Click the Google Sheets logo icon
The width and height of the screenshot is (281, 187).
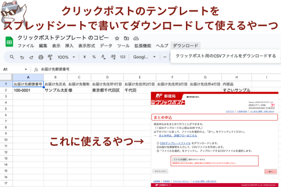coord(9,42)
